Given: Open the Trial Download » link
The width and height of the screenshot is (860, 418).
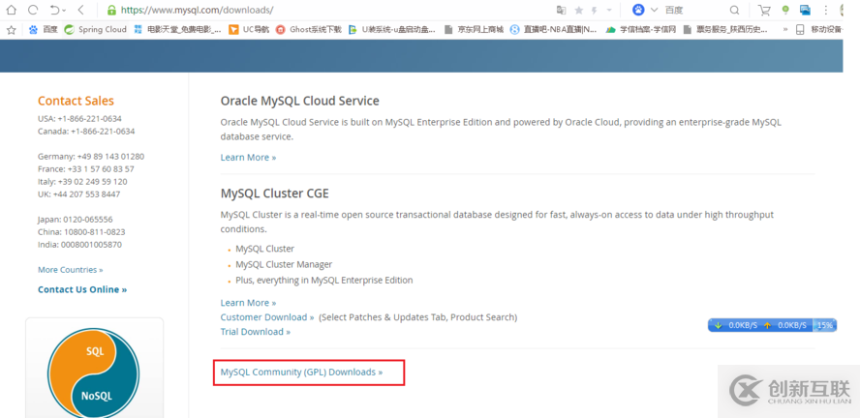Looking at the screenshot, I should pyautogui.click(x=255, y=332).
